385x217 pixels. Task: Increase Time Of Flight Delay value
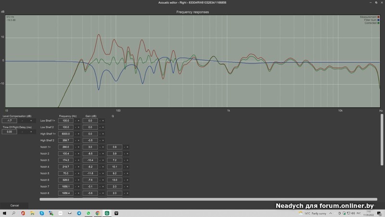31,132
